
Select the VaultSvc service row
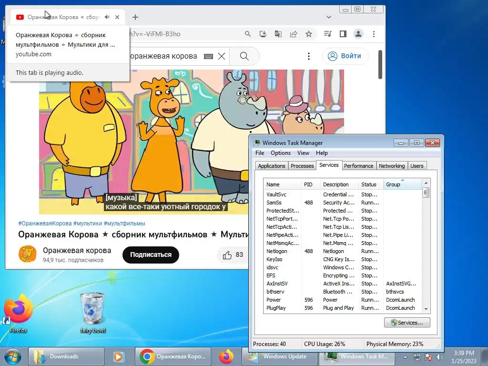[343, 194]
